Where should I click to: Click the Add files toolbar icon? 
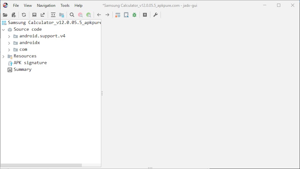[14, 15]
